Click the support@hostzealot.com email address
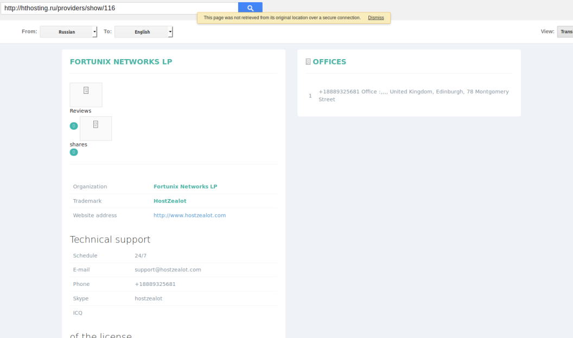573x338 pixels. click(x=168, y=270)
